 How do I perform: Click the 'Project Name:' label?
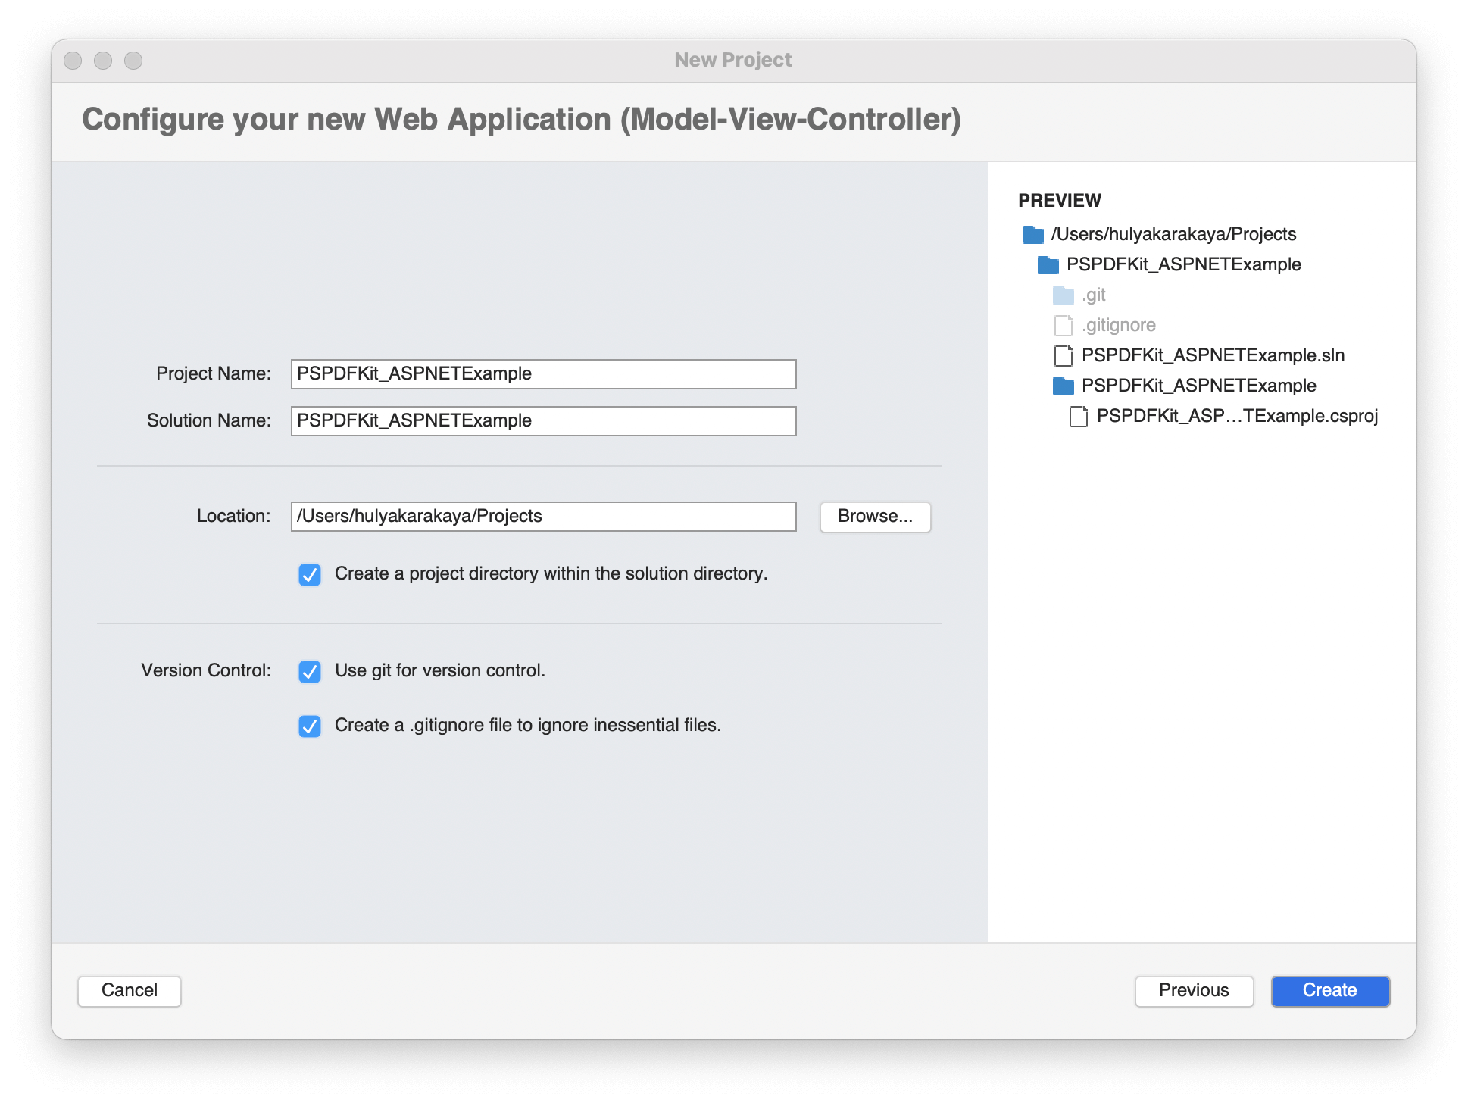pos(214,374)
